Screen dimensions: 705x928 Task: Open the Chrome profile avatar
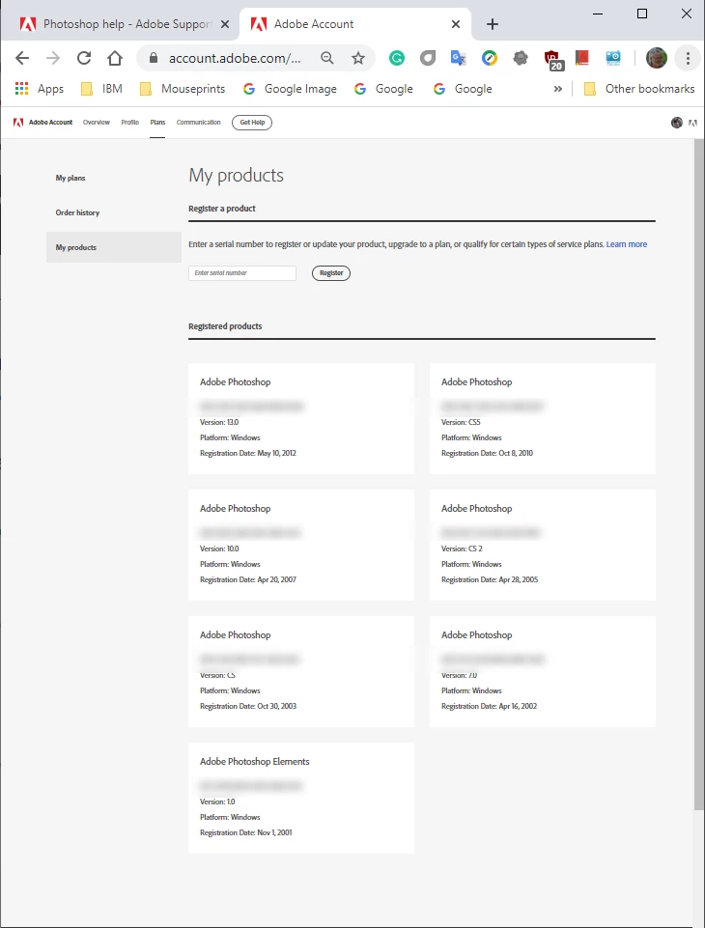pyautogui.click(x=657, y=58)
